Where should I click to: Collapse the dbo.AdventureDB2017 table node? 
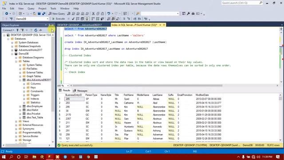[x=20, y=80]
